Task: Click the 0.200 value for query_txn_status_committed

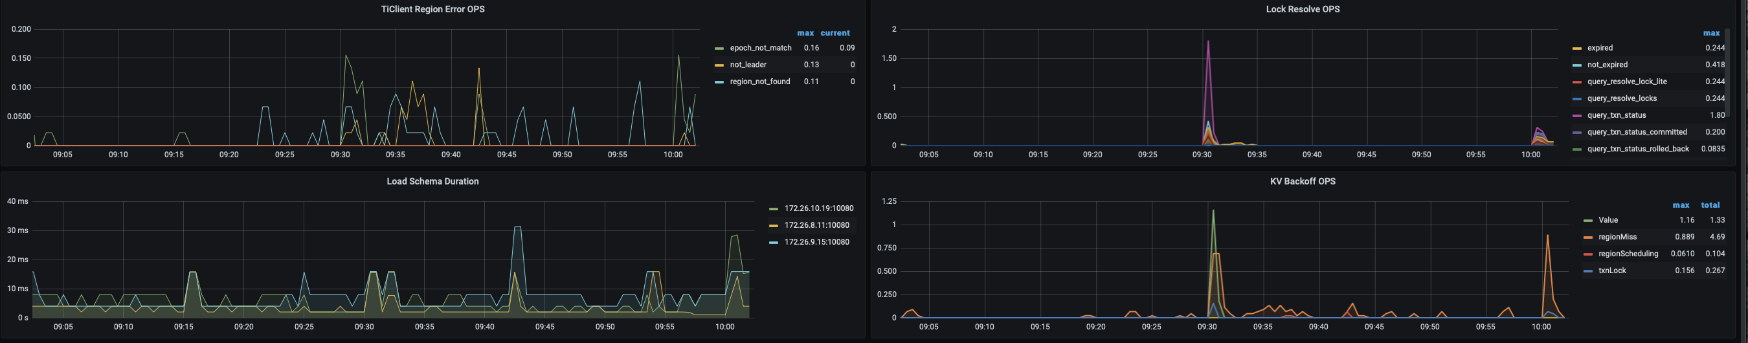Action: point(1715,132)
